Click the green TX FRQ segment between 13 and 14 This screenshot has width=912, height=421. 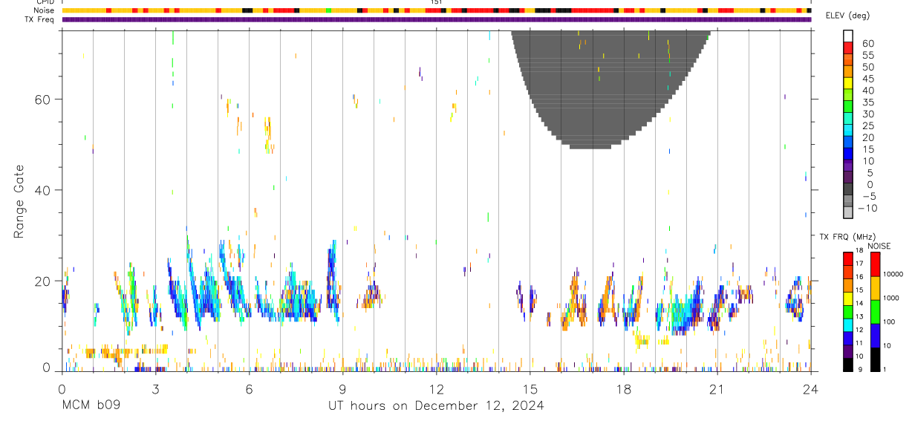pos(848,311)
